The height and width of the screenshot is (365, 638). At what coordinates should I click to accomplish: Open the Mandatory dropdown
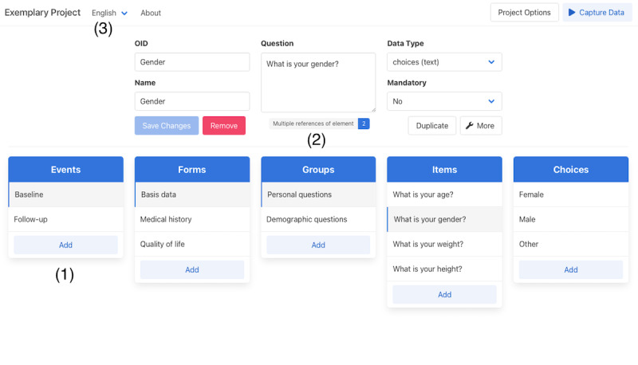[x=444, y=101]
